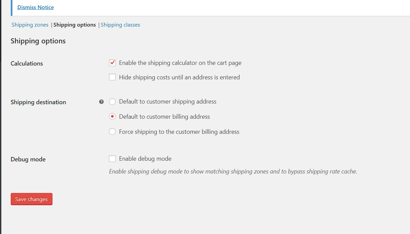The image size is (410, 234).
Task: Open the Shipping zones tab
Action: tap(30, 25)
